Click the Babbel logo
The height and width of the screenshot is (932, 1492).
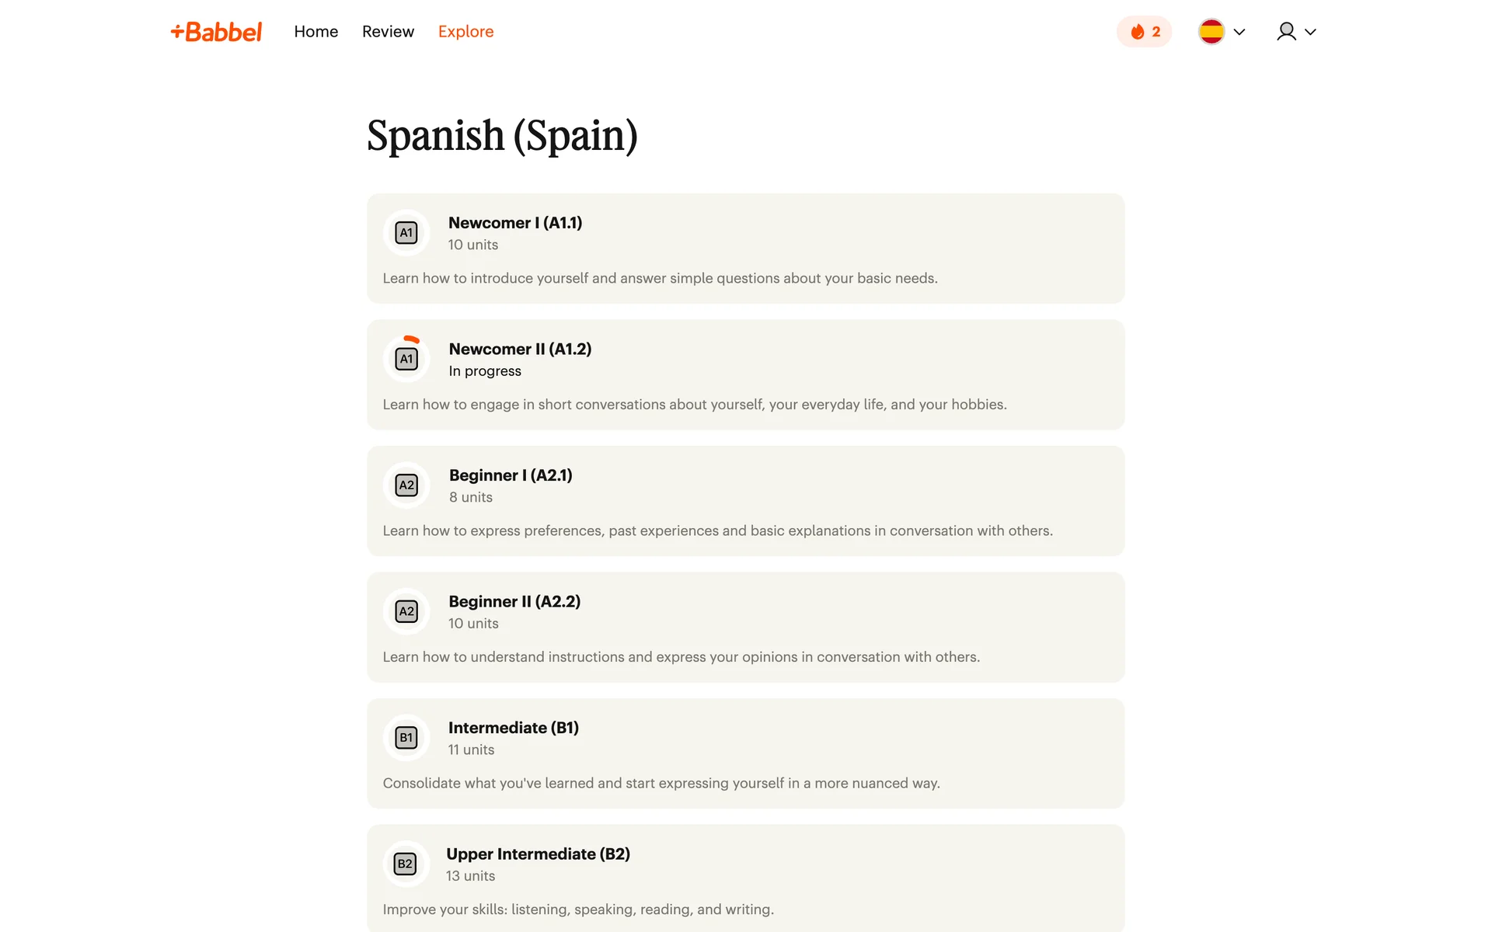coord(216,32)
